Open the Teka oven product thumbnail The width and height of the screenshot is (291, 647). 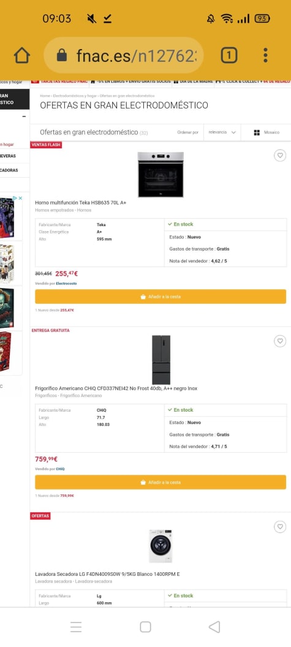pos(161,175)
